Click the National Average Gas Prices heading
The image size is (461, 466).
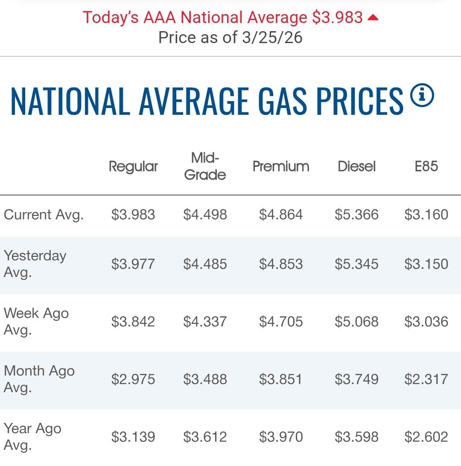[x=207, y=101]
